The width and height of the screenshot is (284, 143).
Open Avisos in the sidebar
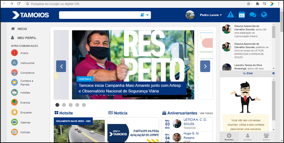pos(24,53)
